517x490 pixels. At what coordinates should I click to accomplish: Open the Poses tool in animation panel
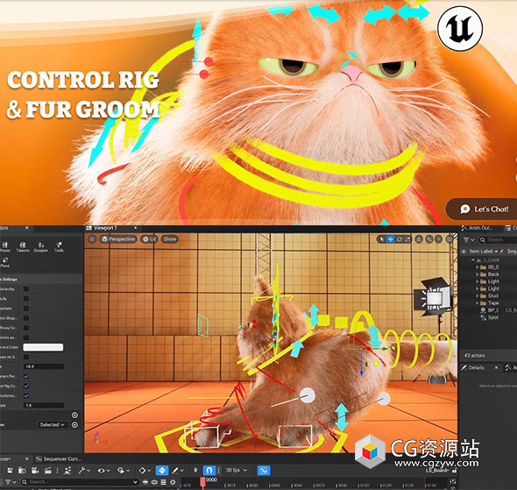pos(4,246)
